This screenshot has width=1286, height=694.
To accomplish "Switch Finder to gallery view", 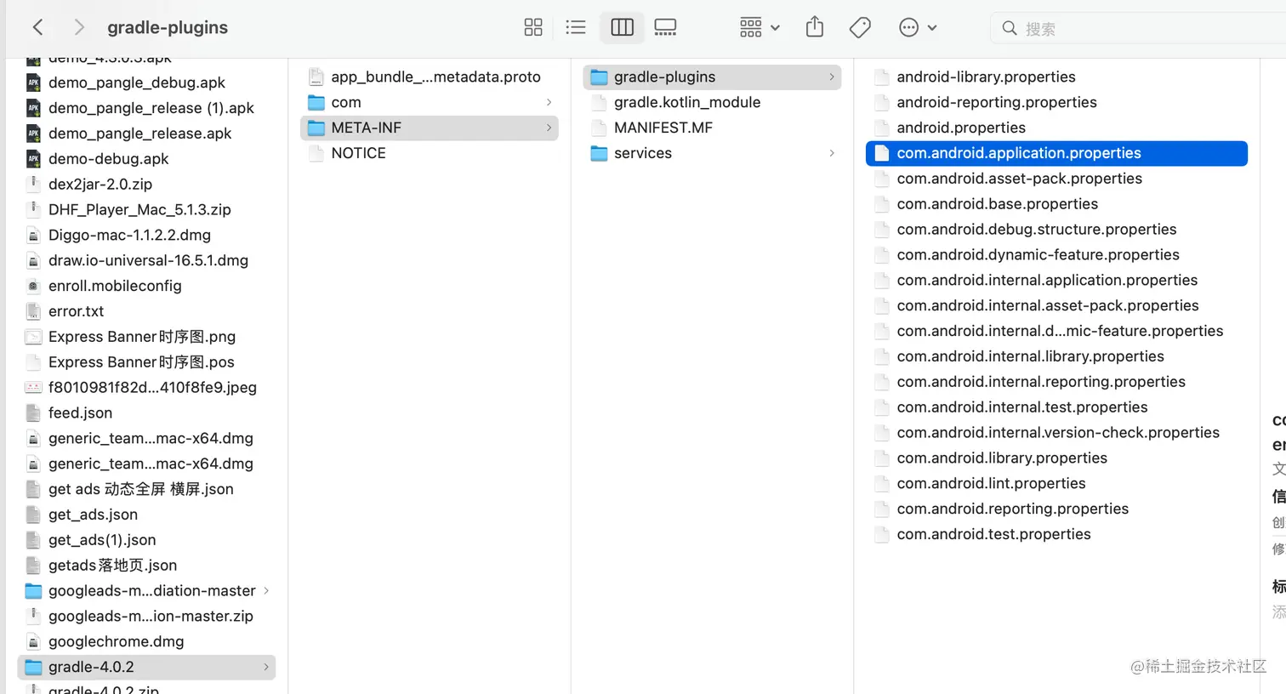I will [x=665, y=27].
